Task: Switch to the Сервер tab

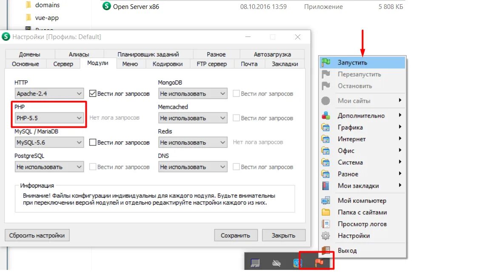Action: (63, 64)
